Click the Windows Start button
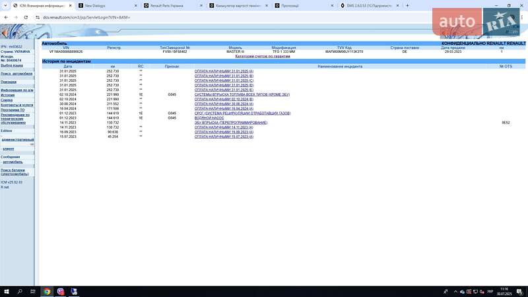Viewport: 528px width, 297px height. click(5, 291)
